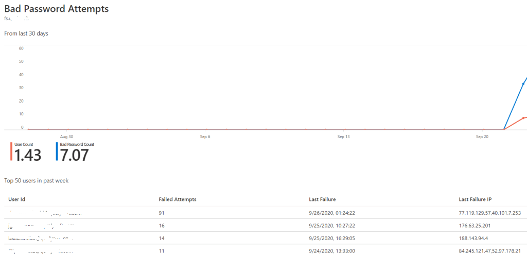The image size is (527, 255).
Task: Sort by the User Id column header
Action: click(x=17, y=199)
